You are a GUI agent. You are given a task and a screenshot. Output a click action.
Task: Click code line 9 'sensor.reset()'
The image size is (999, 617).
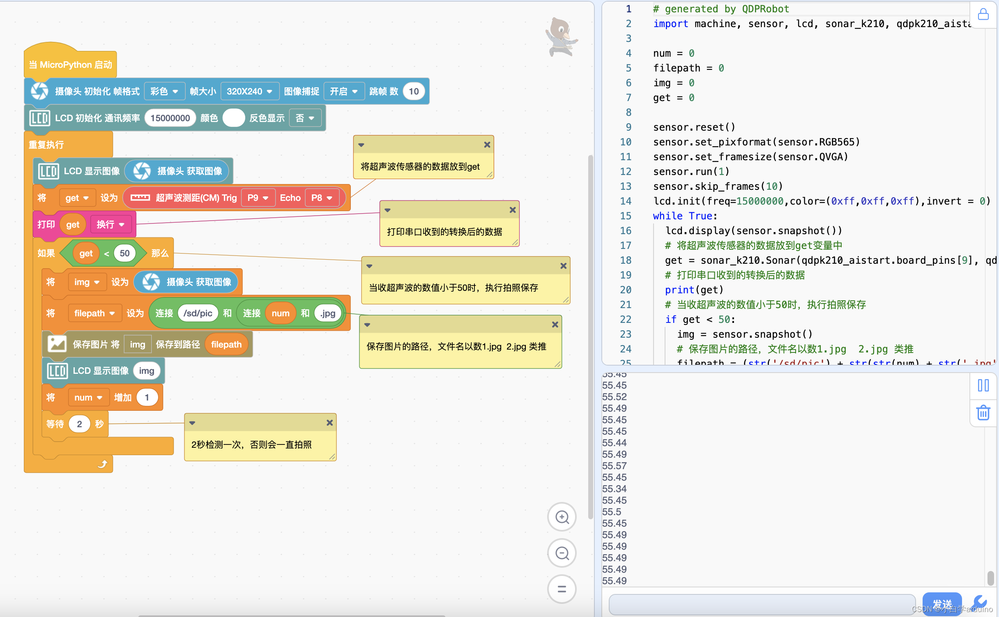[694, 127]
